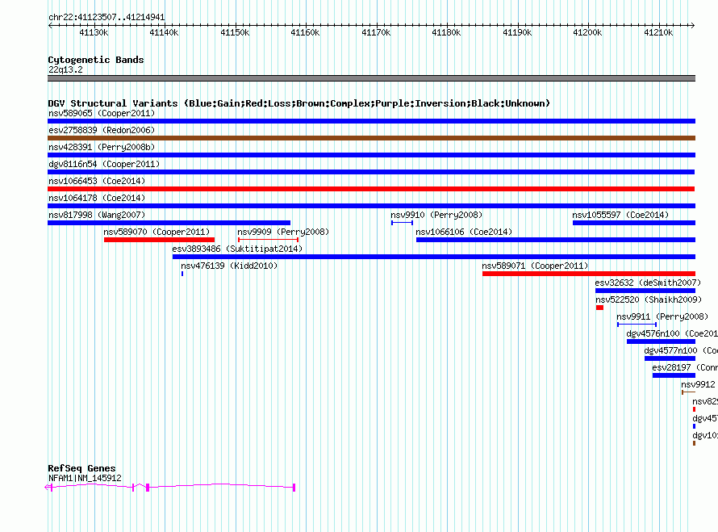Click the gray 22q13.2 cytogenetic band
The height and width of the screenshot is (532, 718).
tap(371, 78)
